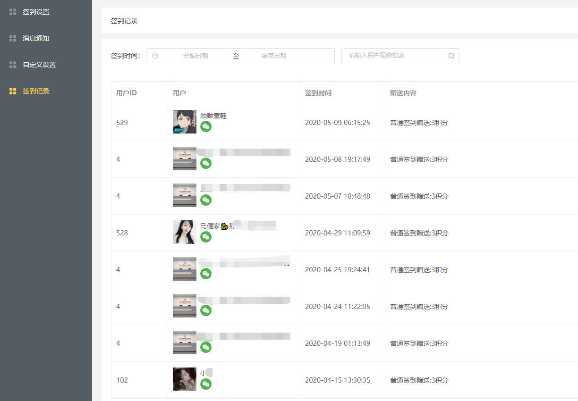
Task: Click the 结束日期 end date field
Action: pos(274,56)
